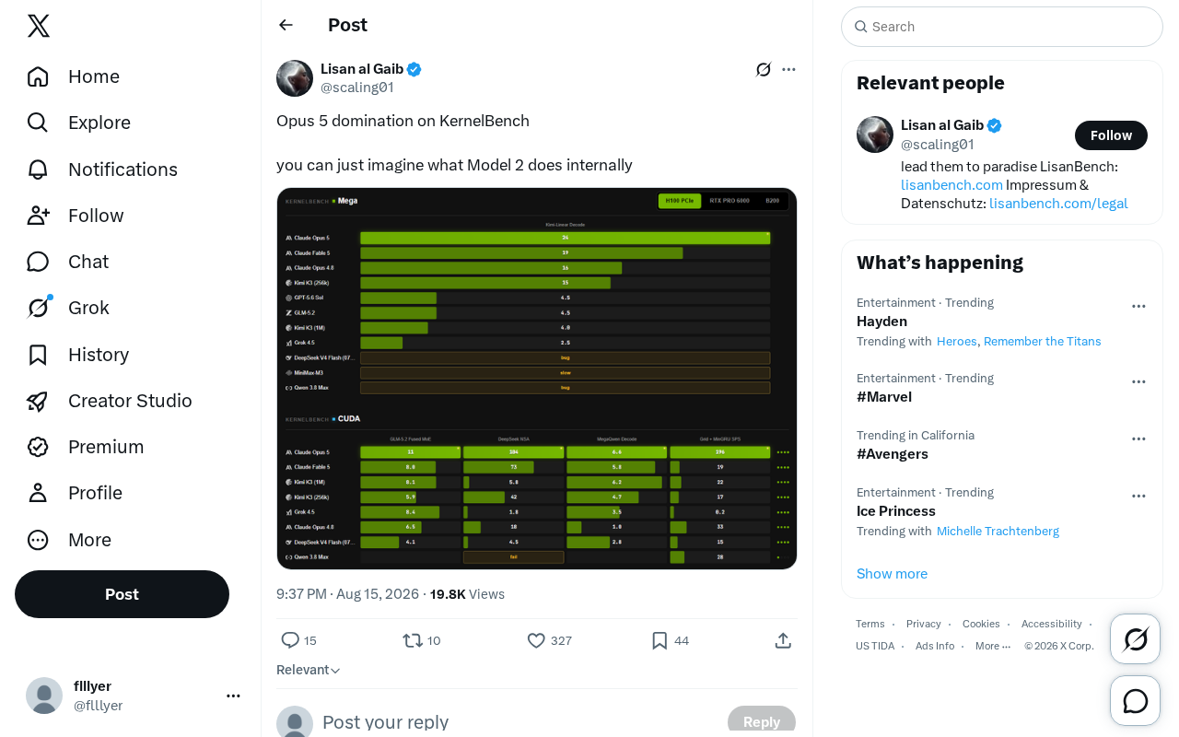Focus the Search input field
The width and height of the screenshot is (1179, 737).
tap(1002, 27)
